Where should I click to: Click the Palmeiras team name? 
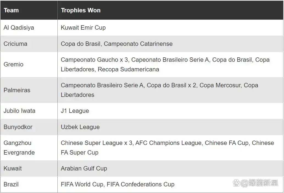(x=17, y=90)
